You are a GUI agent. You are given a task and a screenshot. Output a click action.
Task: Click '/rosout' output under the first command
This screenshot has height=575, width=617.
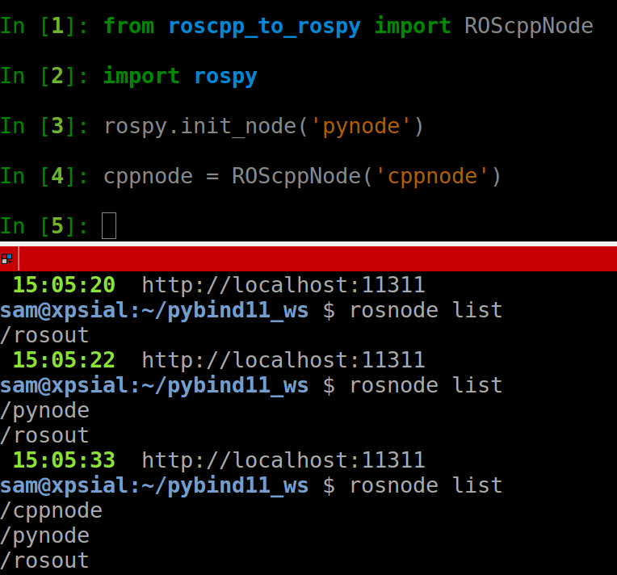[x=44, y=336]
